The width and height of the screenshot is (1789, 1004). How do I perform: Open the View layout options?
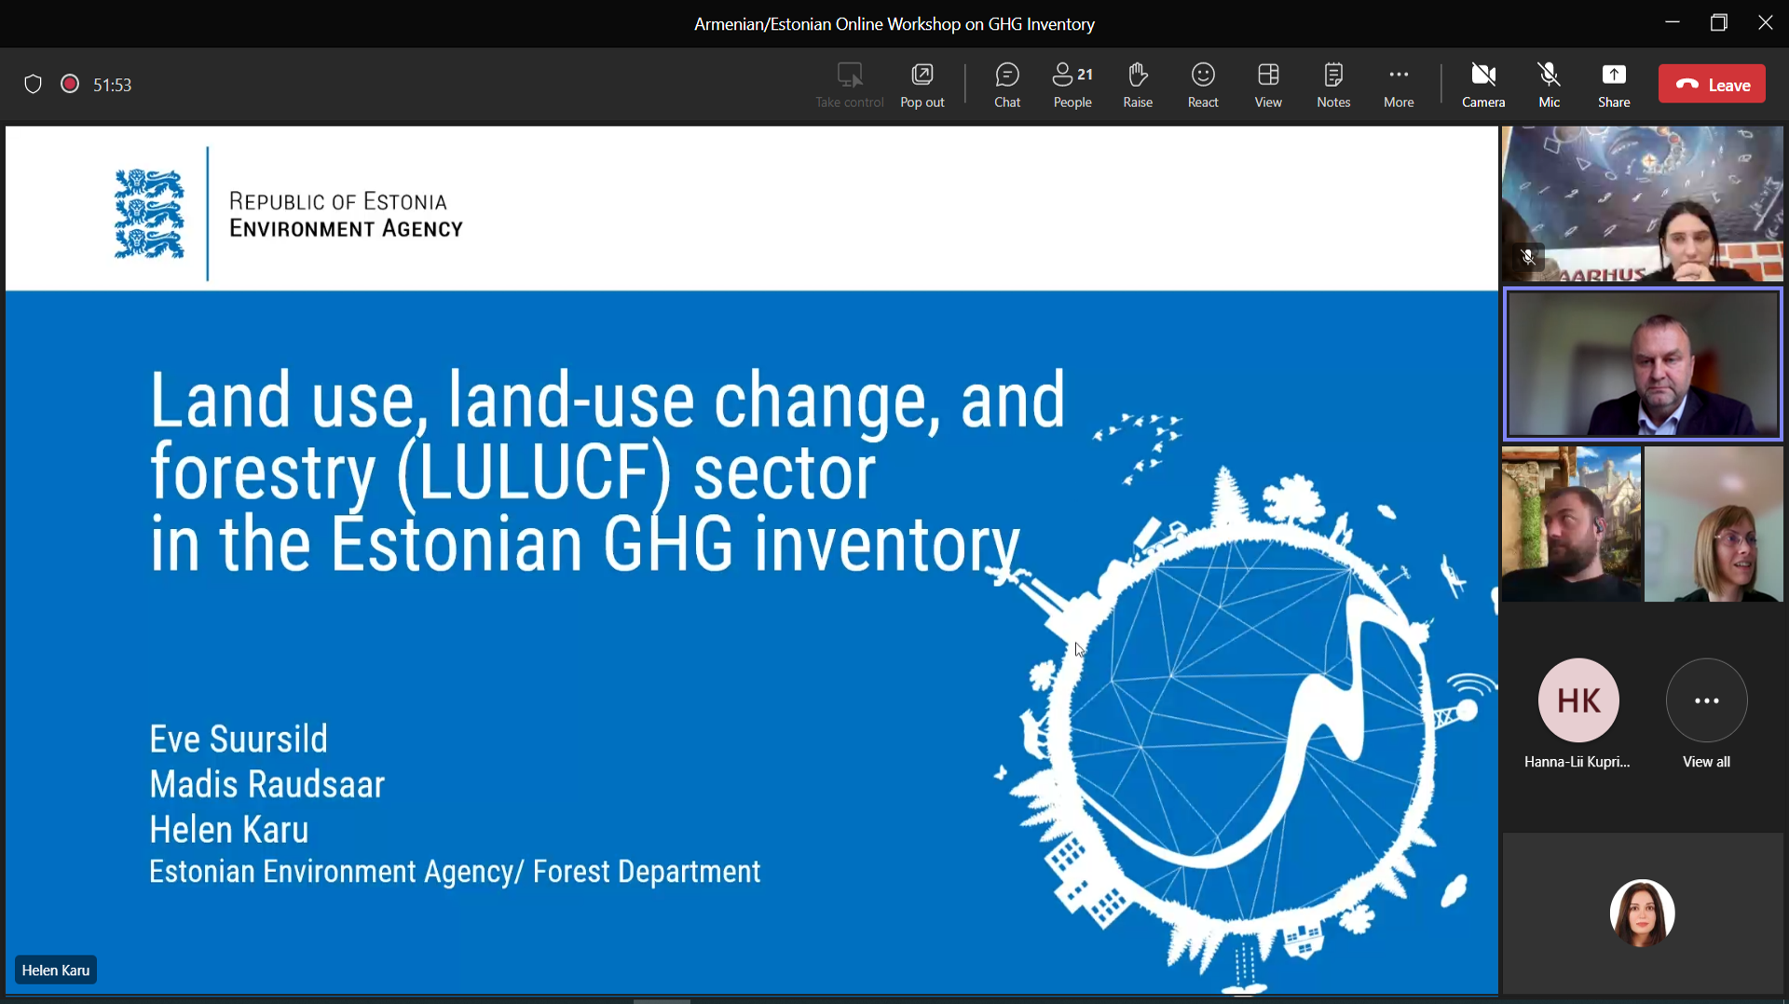pyautogui.click(x=1267, y=85)
